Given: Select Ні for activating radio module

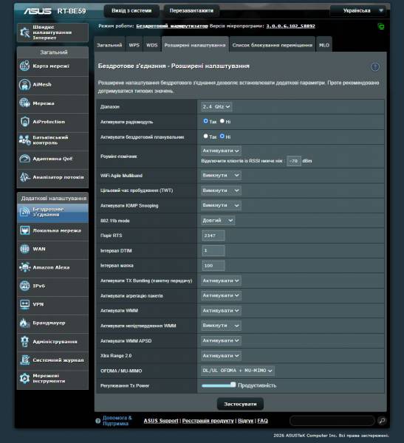Looking at the screenshot, I should [222, 121].
